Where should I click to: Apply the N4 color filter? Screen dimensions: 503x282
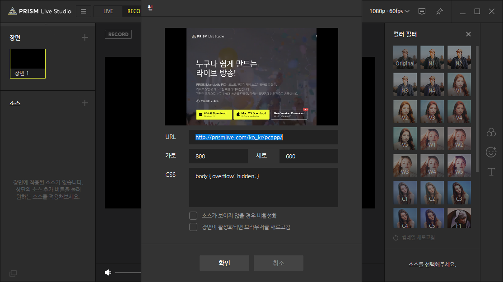click(x=432, y=85)
